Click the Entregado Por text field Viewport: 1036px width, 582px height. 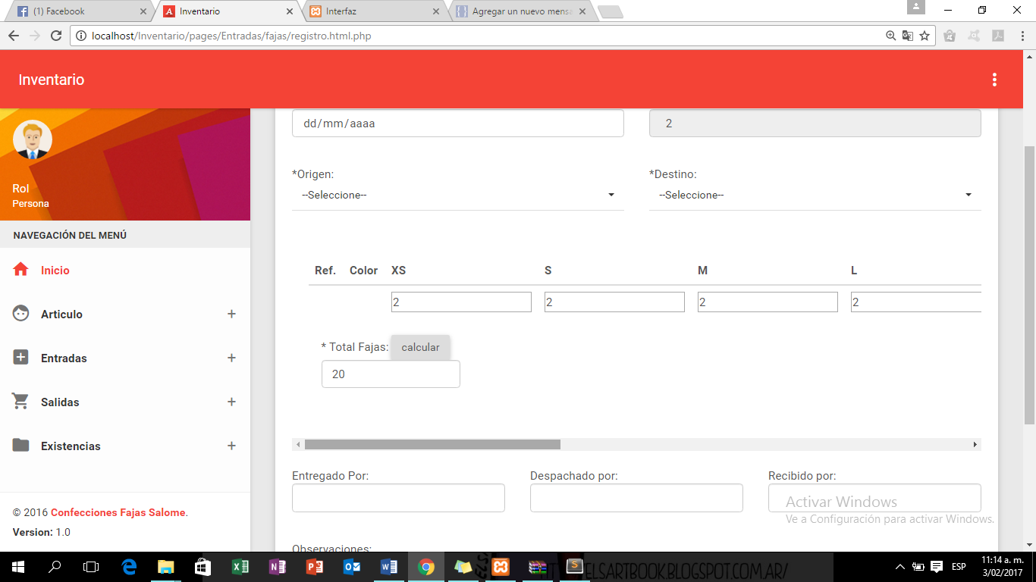click(398, 498)
